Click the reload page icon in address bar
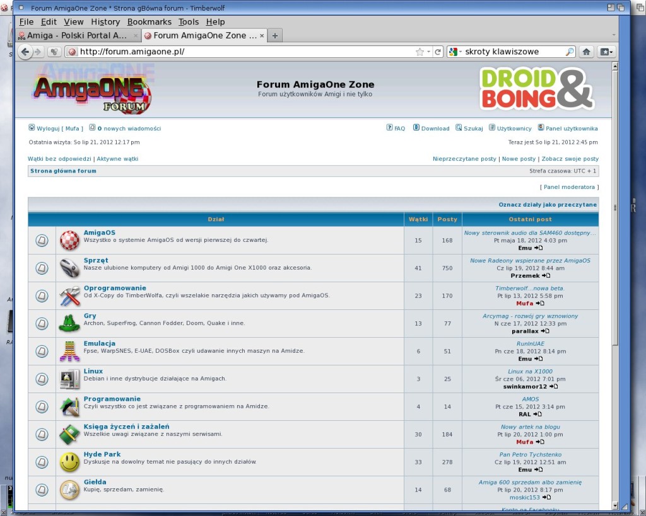 point(438,52)
